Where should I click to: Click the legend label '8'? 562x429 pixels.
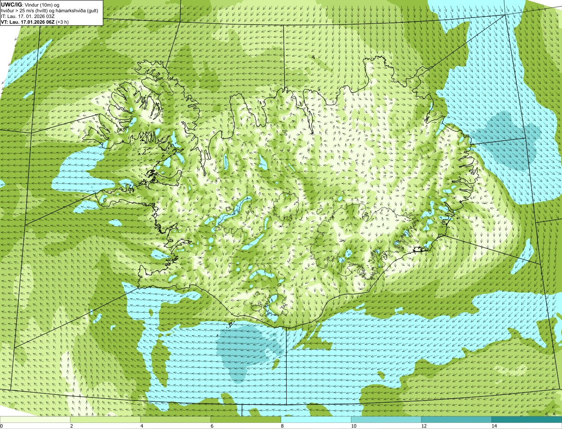click(282, 426)
